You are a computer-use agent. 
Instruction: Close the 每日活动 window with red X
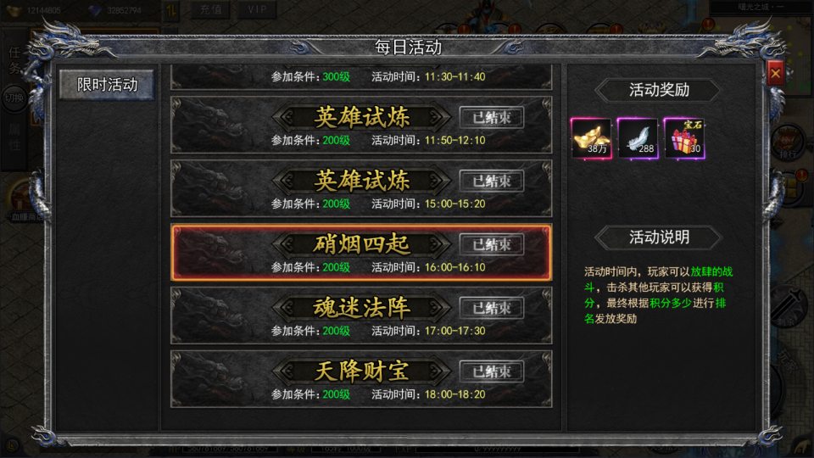click(775, 73)
